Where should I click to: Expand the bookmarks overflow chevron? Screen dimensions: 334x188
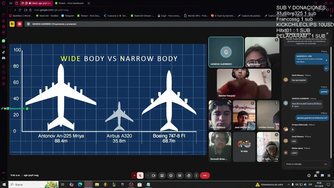click(331, 16)
